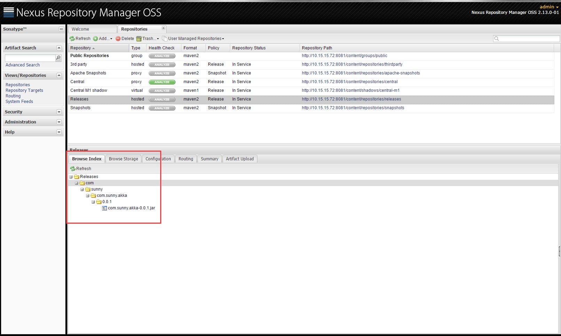Open the repositories/releases path link

351,99
